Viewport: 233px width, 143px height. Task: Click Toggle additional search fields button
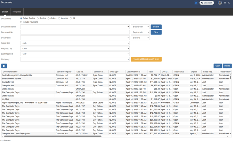pyautogui.click(x=146, y=59)
